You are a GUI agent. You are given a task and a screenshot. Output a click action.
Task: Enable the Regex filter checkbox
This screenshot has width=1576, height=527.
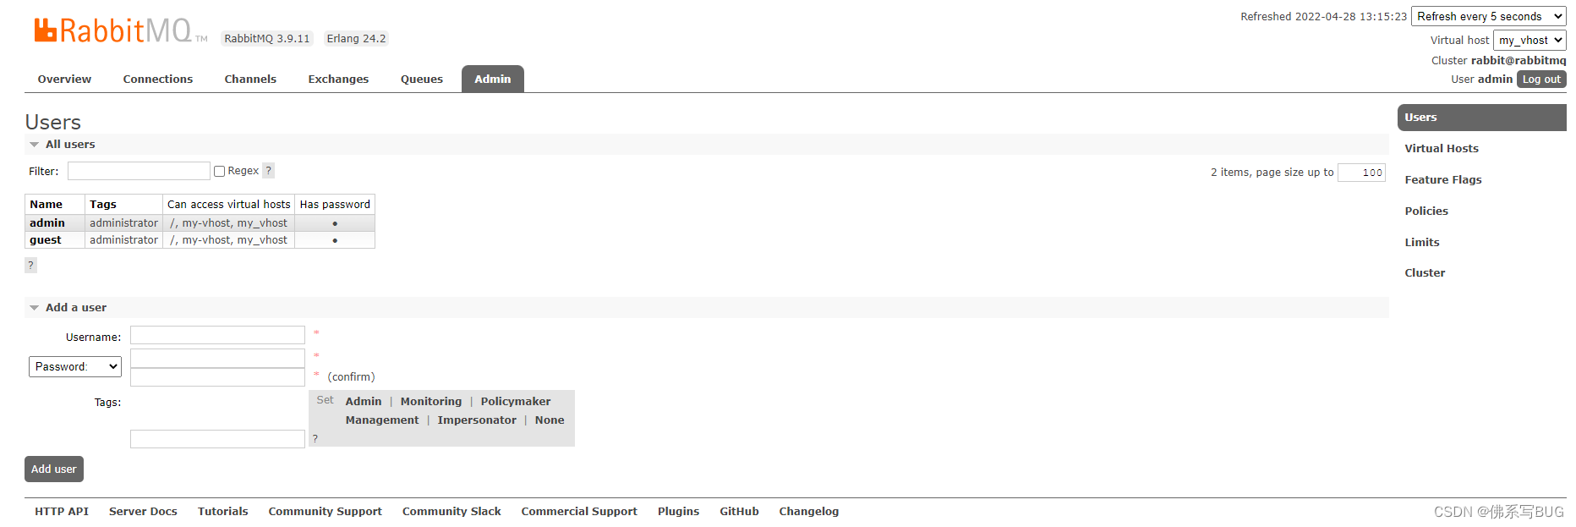coord(220,171)
